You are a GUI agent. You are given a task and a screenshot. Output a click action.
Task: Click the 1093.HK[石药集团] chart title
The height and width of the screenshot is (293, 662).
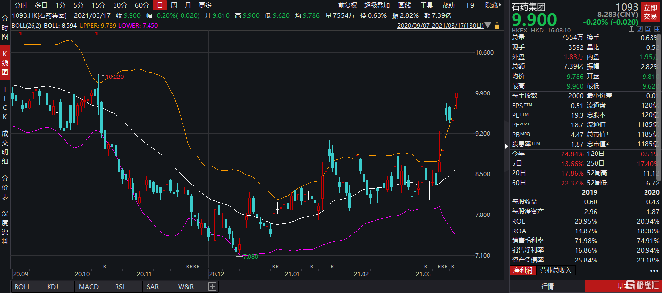[x=39, y=15]
